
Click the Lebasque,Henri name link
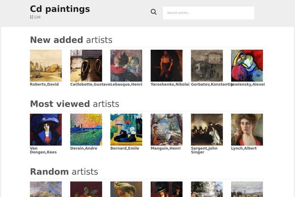(x=126, y=84)
